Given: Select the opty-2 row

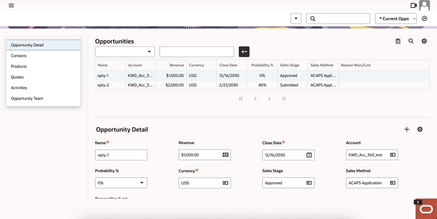Looking at the screenshot, I should point(262,85).
